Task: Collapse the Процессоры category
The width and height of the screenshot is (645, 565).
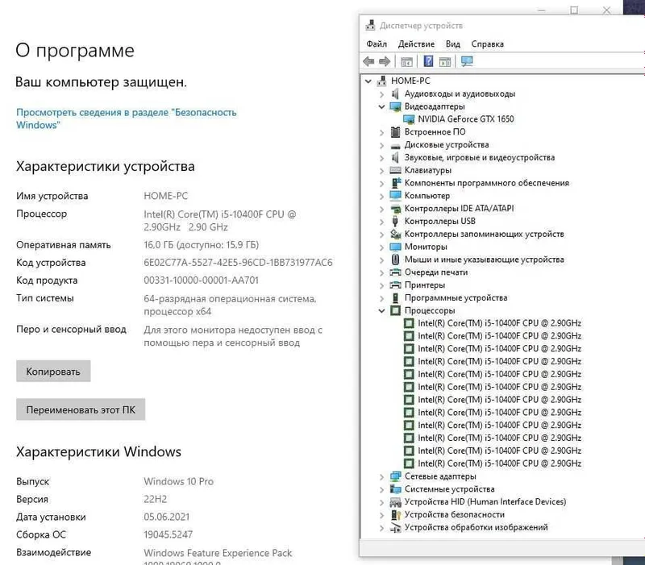Action: tap(381, 311)
